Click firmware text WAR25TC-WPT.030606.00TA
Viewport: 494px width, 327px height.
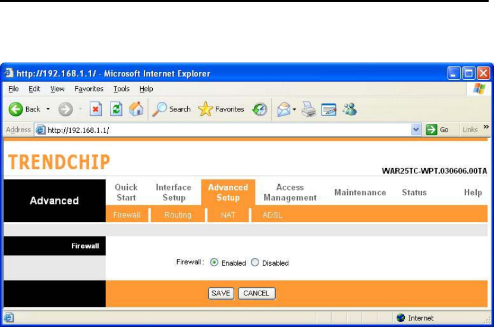pyautogui.click(x=435, y=171)
